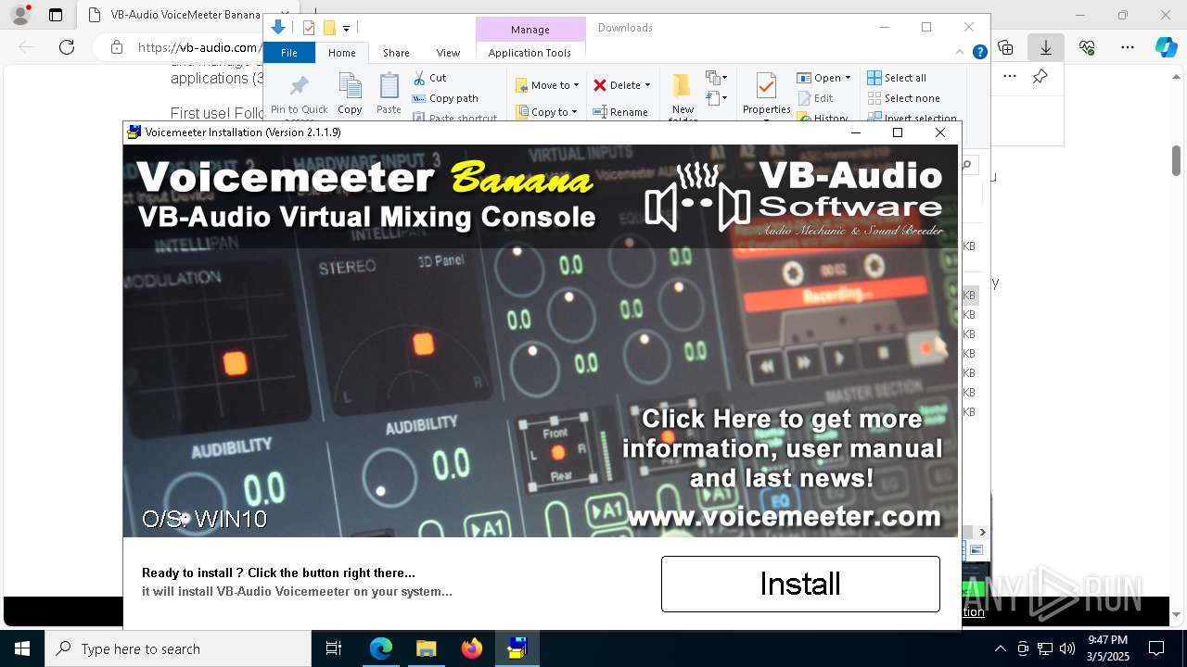The height and width of the screenshot is (667, 1187).
Task: Open Explorer Help question mark icon
Action: pyautogui.click(x=979, y=53)
